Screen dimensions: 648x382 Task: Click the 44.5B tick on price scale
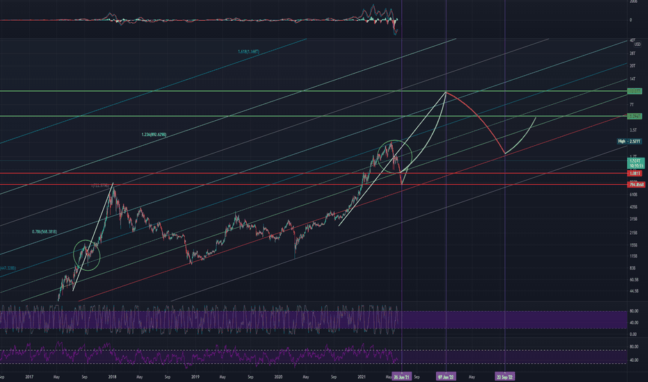pyautogui.click(x=634, y=291)
